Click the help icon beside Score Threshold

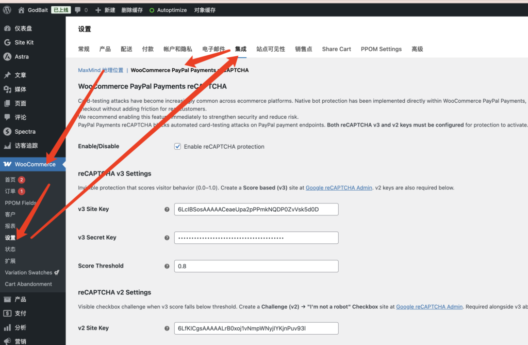(x=167, y=266)
